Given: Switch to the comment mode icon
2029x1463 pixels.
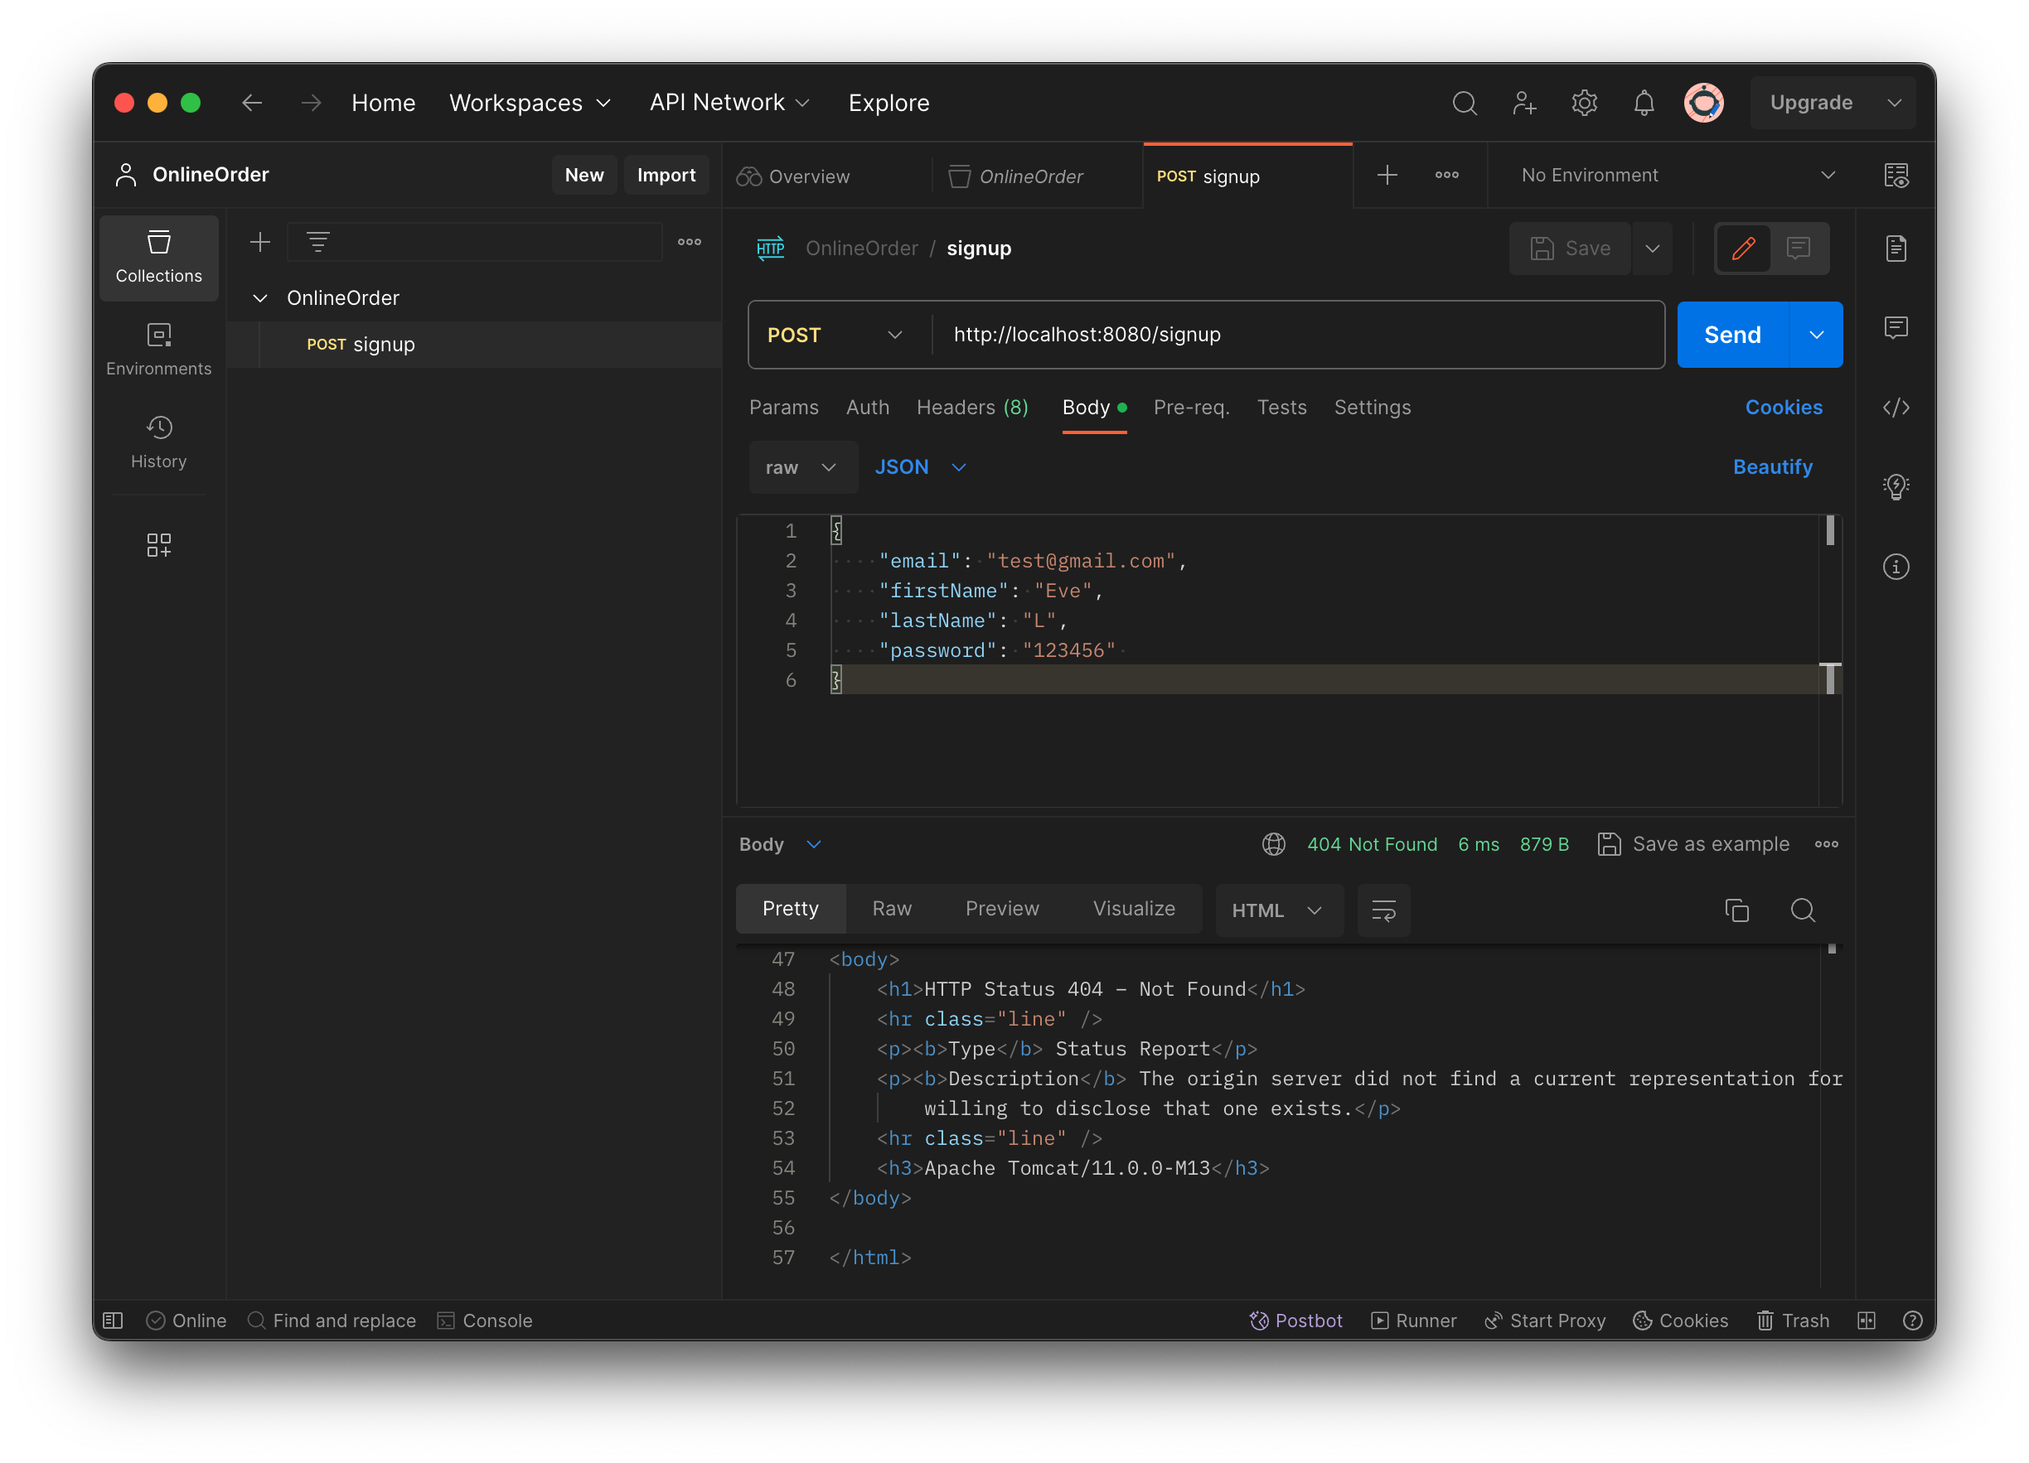Looking at the screenshot, I should [1799, 248].
